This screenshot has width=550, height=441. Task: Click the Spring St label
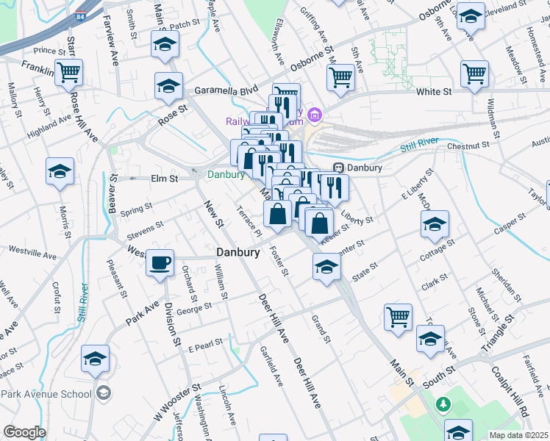pyautogui.click(x=137, y=209)
